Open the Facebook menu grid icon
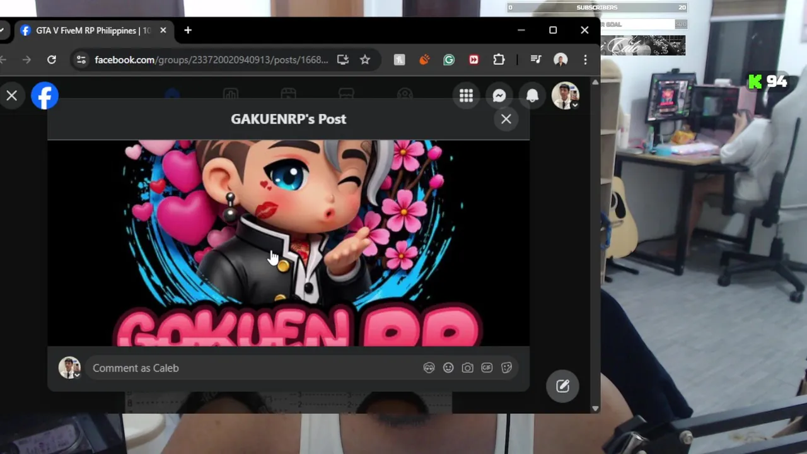 (x=466, y=96)
